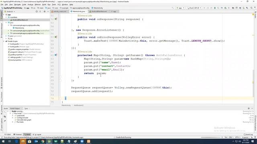Click the override gutter icon beside getParams
This screenshot has height=144, width=257.
pyautogui.click(x=56, y=55)
